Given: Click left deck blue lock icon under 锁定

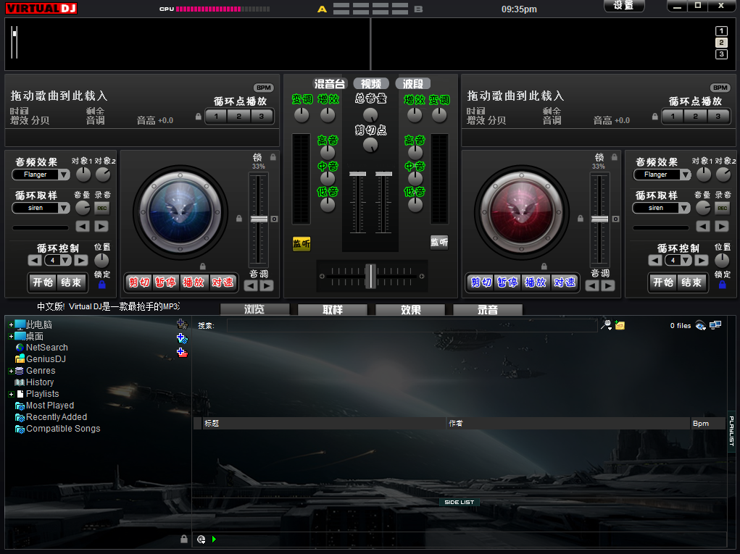Looking at the screenshot, I should pyautogui.click(x=102, y=285).
